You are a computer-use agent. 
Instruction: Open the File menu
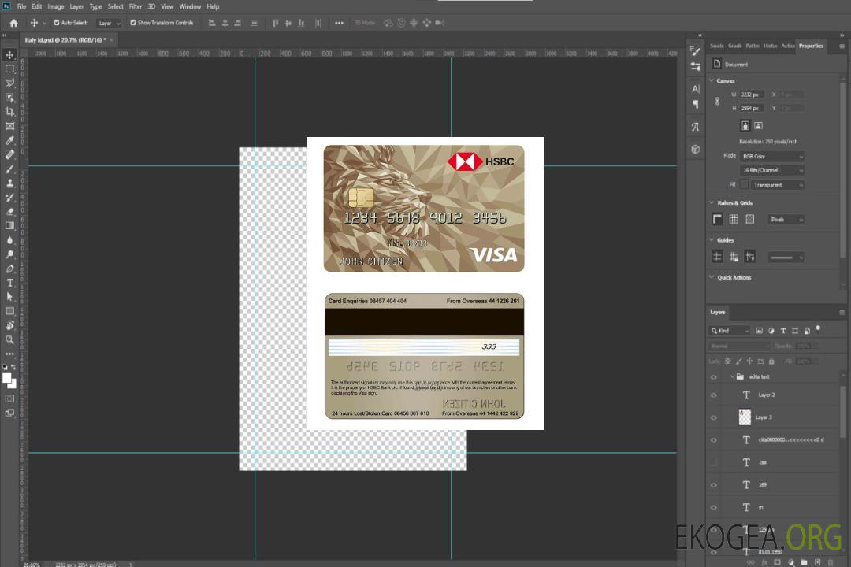[21, 6]
